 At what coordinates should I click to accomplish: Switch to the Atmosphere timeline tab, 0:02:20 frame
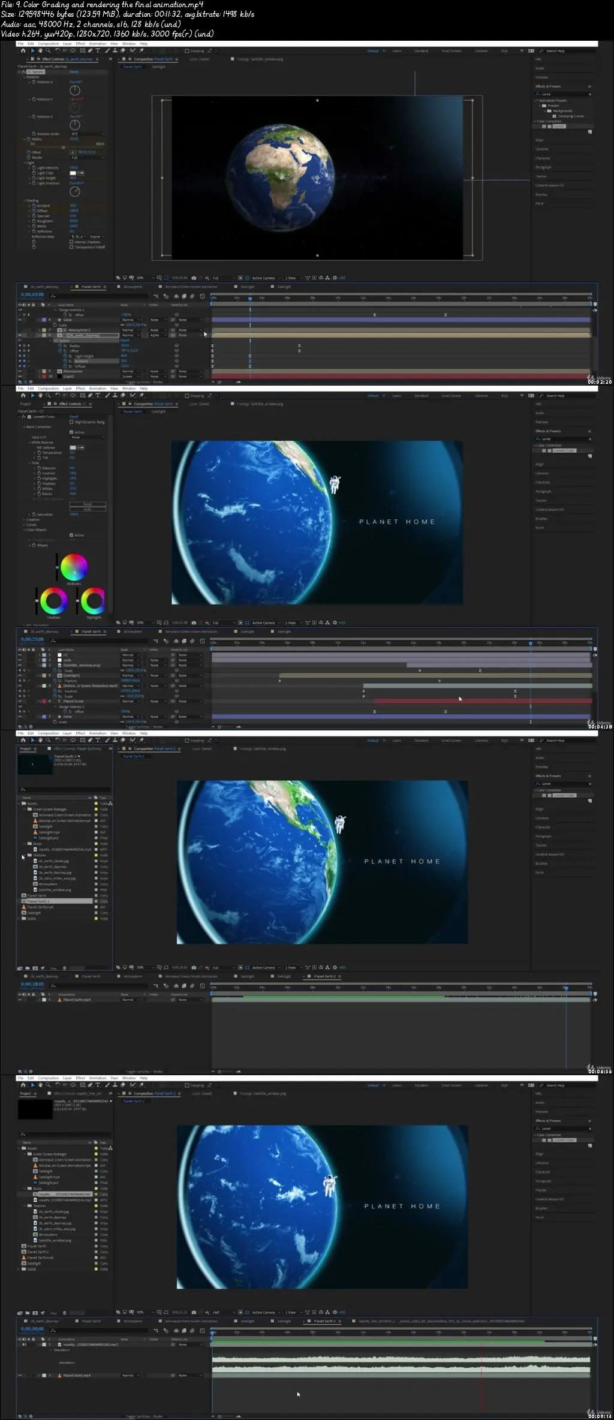[133, 287]
